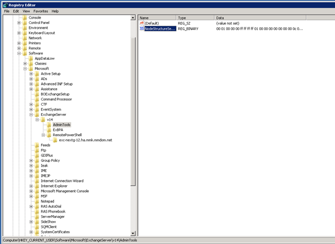Select the Assistance tree key
Viewport: 335px width, 244px height.
click(49, 89)
